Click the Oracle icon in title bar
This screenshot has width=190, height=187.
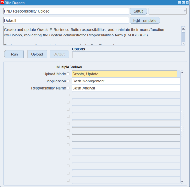click(x=2, y=2)
